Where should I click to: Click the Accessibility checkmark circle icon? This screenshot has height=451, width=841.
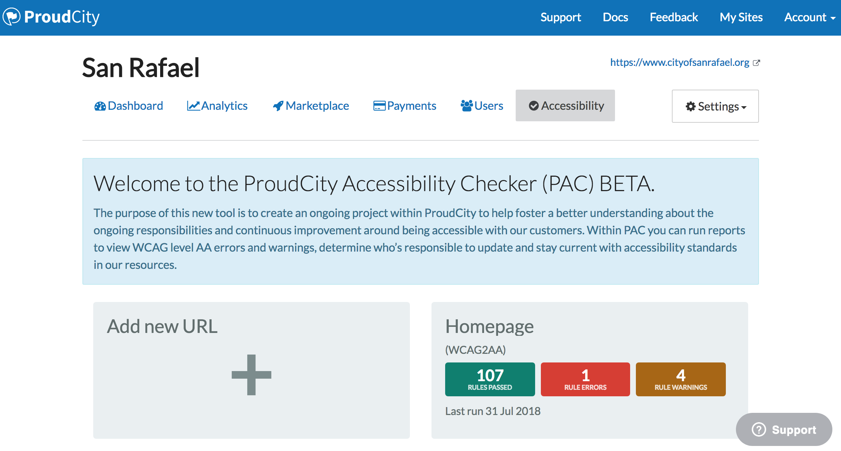point(534,106)
